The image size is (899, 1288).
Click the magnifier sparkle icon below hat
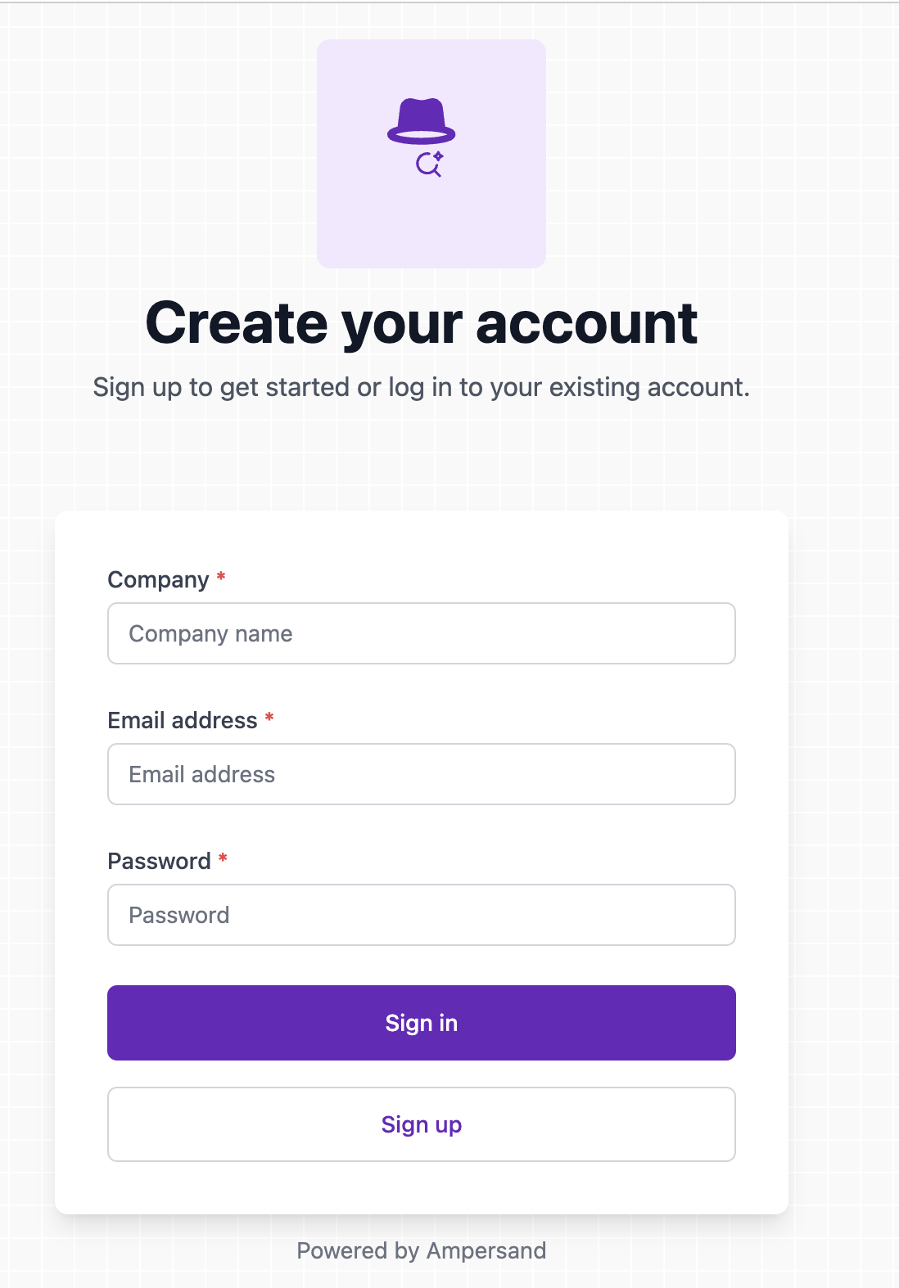429,164
